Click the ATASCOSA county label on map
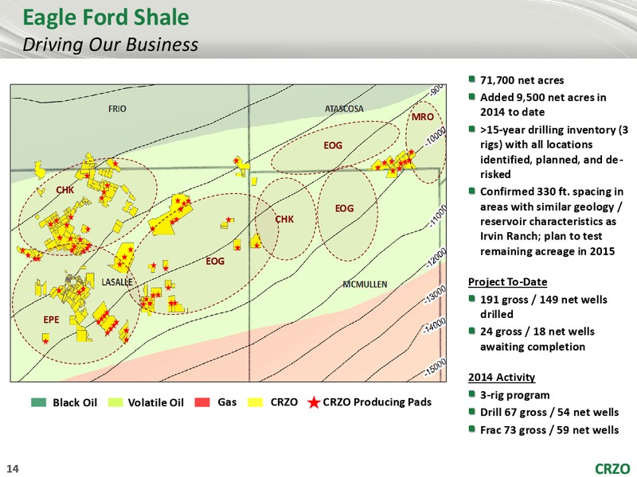Screen dimensions: 637x477 (x=344, y=109)
